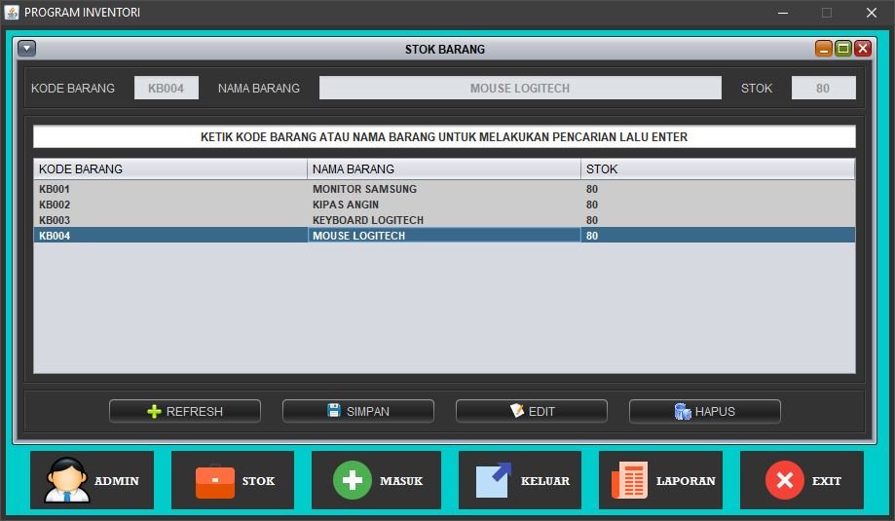
Task: Click the HAPUS delete button
Action: (704, 411)
